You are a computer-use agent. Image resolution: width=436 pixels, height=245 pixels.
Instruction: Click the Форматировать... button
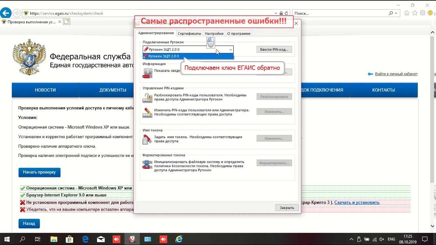pos(274,163)
